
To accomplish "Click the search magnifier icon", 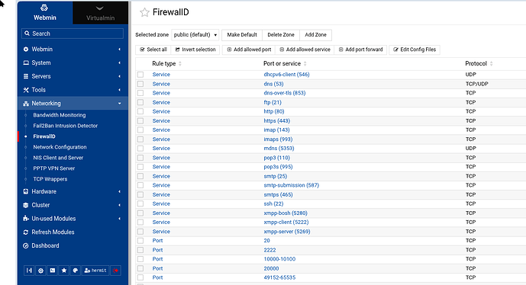I will pos(27,34).
